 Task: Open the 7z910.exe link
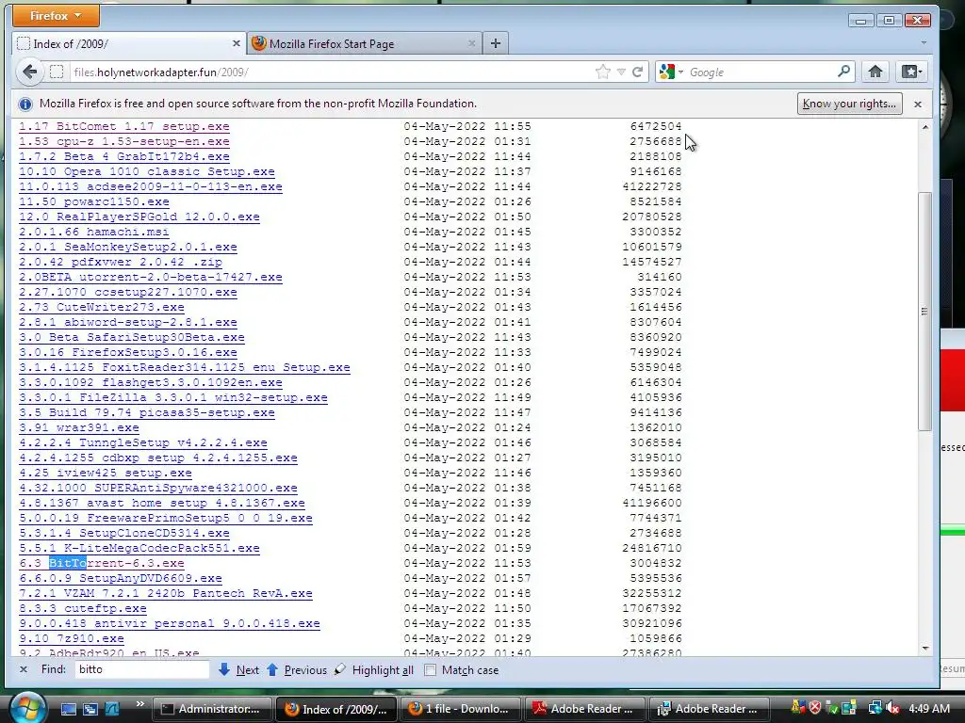click(71, 639)
